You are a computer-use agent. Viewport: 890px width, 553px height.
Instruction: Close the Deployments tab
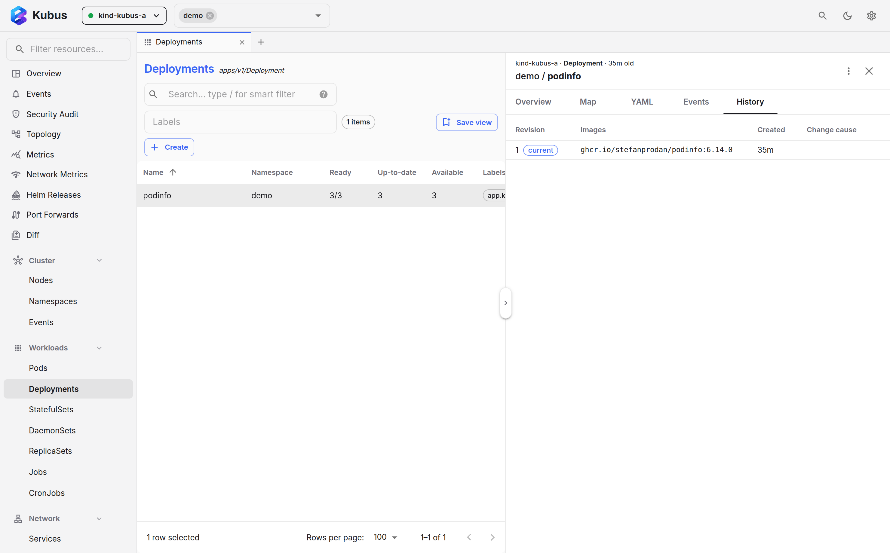click(242, 42)
